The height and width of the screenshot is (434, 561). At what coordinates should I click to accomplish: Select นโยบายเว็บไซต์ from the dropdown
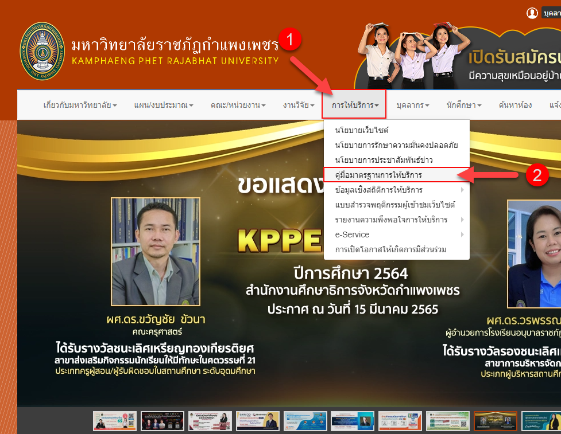pyautogui.click(x=396, y=130)
